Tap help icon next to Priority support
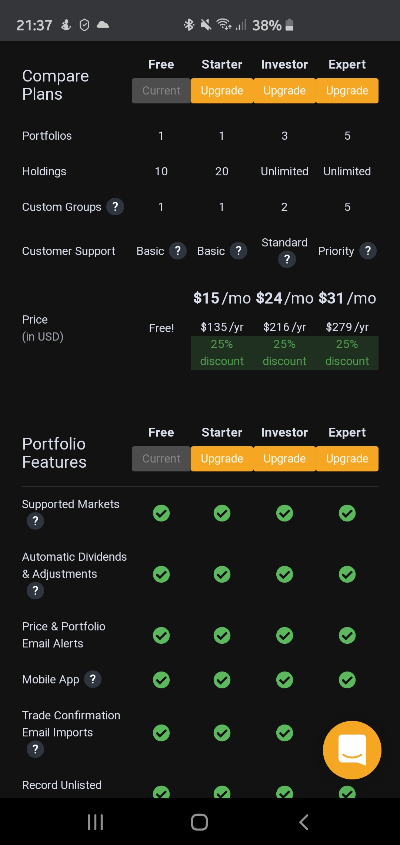Image resolution: width=400 pixels, height=845 pixels. coord(368,251)
